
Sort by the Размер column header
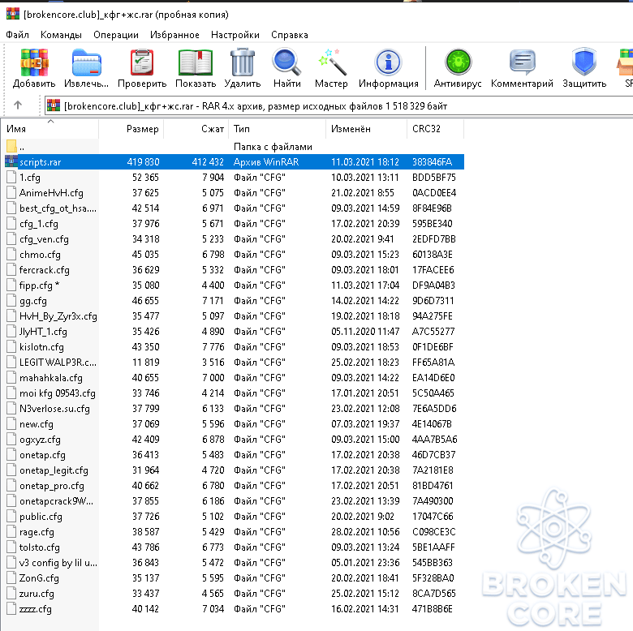pyautogui.click(x=131, y=129)
